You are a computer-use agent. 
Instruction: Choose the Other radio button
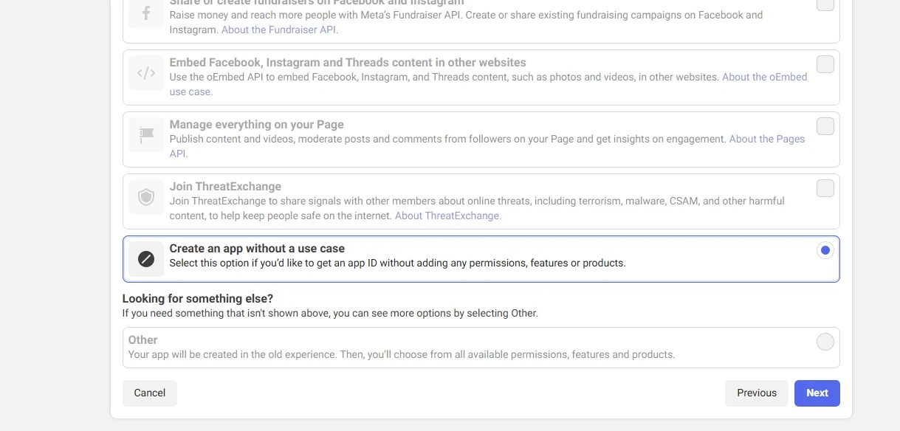point(825,342)
